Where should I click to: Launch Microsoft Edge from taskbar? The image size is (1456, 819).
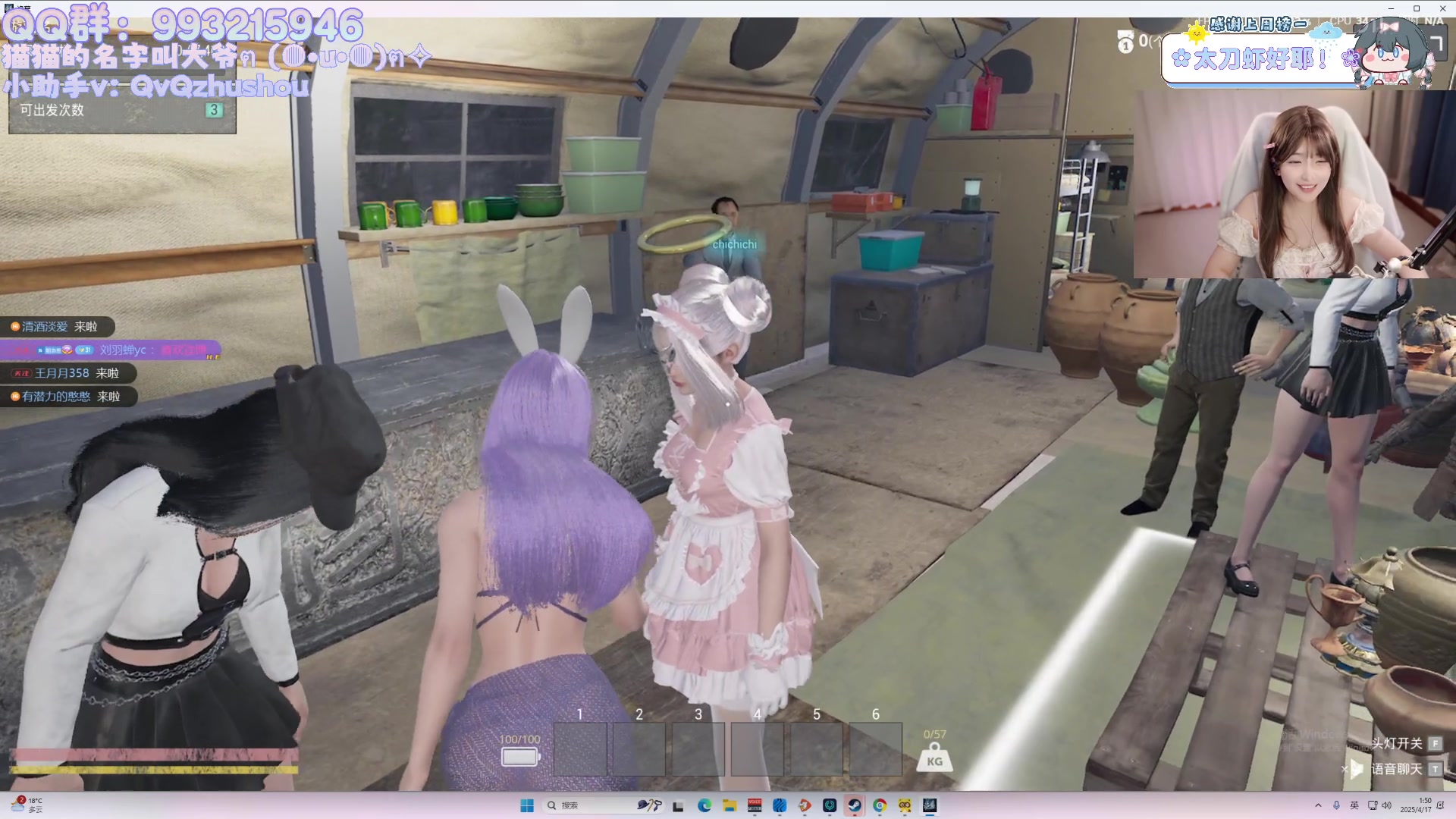coord(704,805)
